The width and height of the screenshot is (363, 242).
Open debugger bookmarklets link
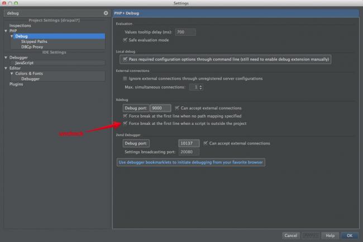pyautogui.click(x=191, y=162)
